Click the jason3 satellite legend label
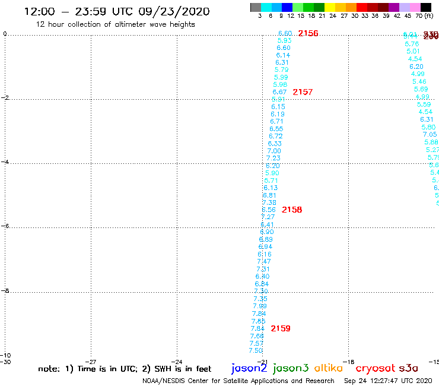 coord(291,368)
